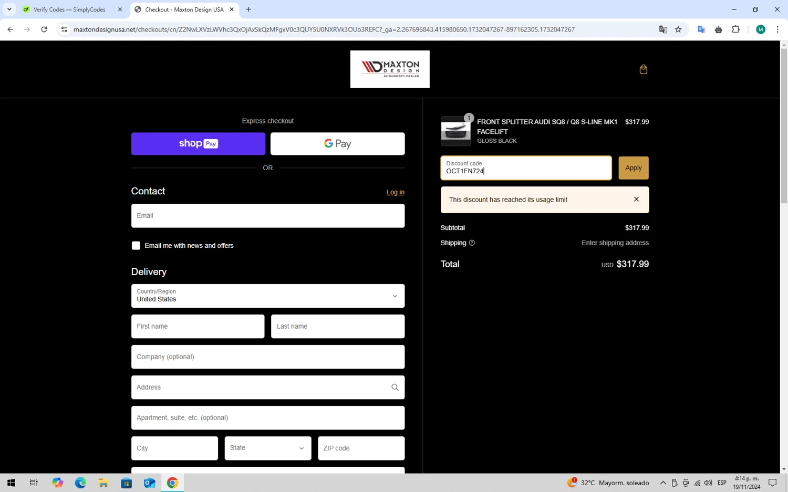
Task: Click the address search magnifier icon
Action: tap(395, 388)
